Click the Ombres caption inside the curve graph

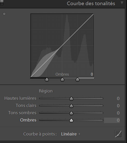[62, 74]
